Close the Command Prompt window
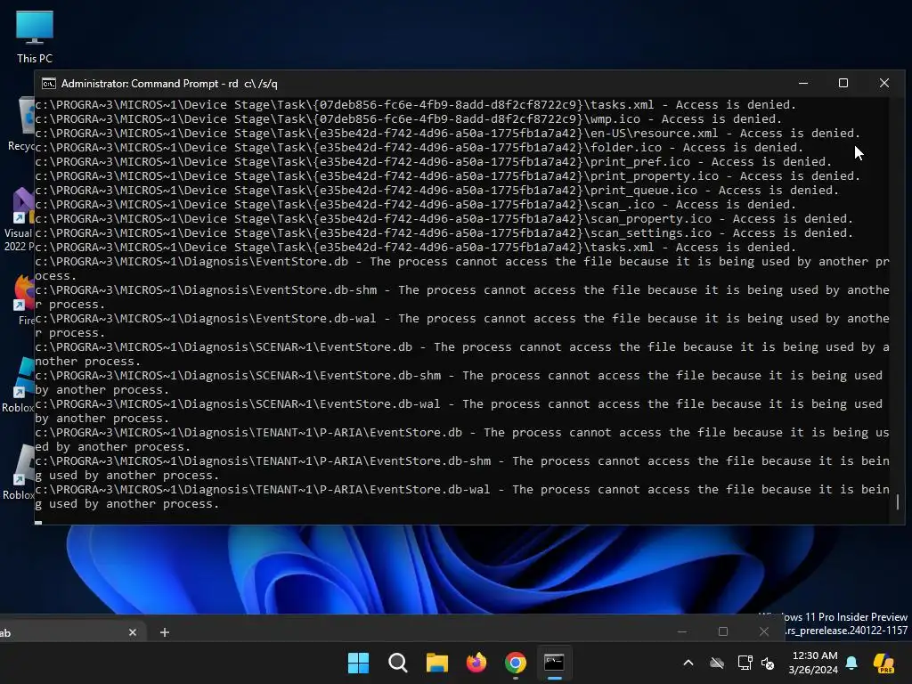912x684 pixels. click(x=884, y=83)
